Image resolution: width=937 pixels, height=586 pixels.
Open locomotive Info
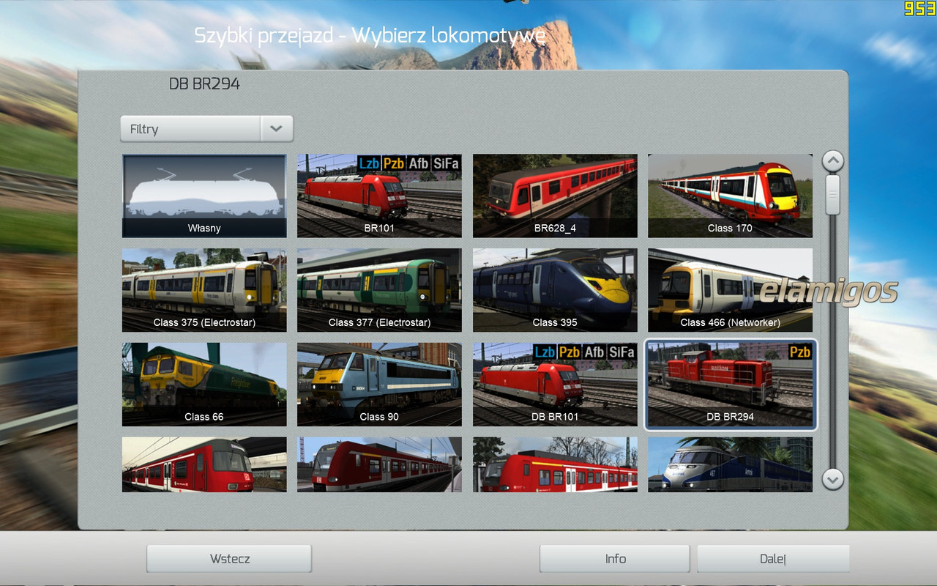[x=615, y=559]
